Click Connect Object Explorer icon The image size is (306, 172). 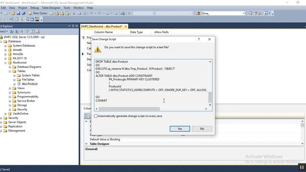click(x=11, y=32)
